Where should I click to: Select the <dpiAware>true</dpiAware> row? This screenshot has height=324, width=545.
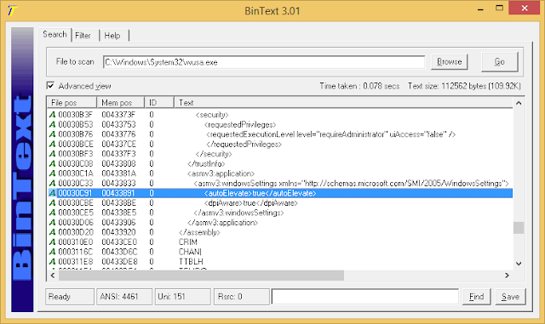click(x=280, y=202)
